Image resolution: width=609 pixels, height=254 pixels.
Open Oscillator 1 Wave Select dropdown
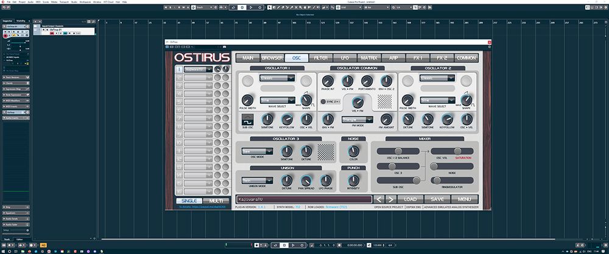point(277,100)
